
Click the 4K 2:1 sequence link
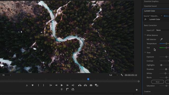coord(166,16)
